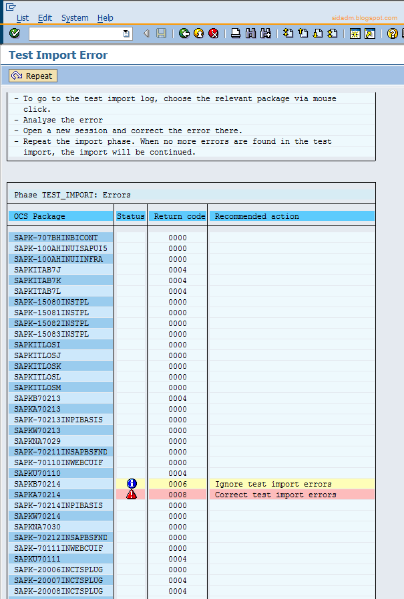The height and width of the screenshot is (599, 404).
Task: Click the Create New Session icon
Action: pyautogui.click(x=355, y=33)
